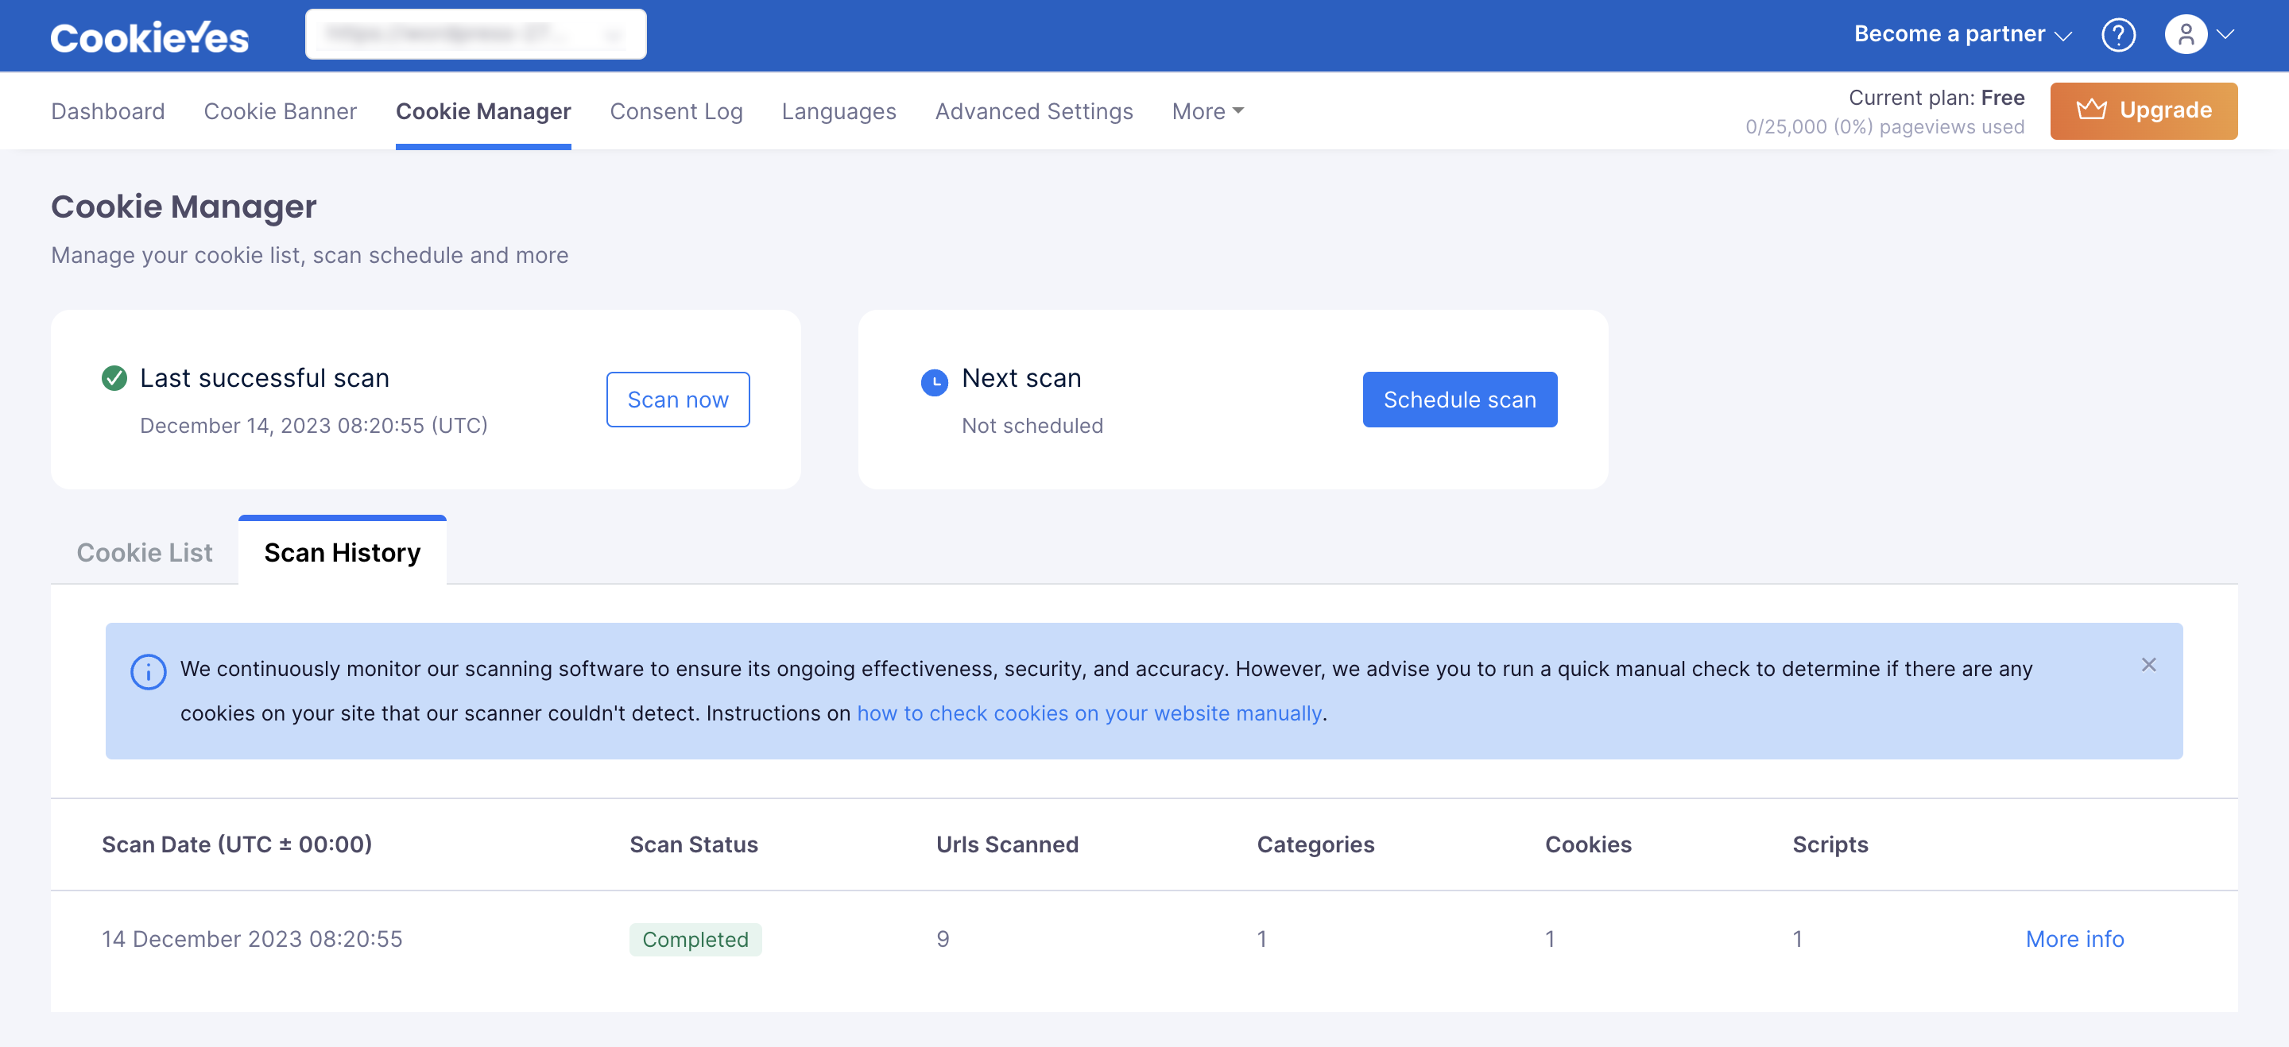
Task: Switch to the Cookie List tab
Action: point(145,552)
